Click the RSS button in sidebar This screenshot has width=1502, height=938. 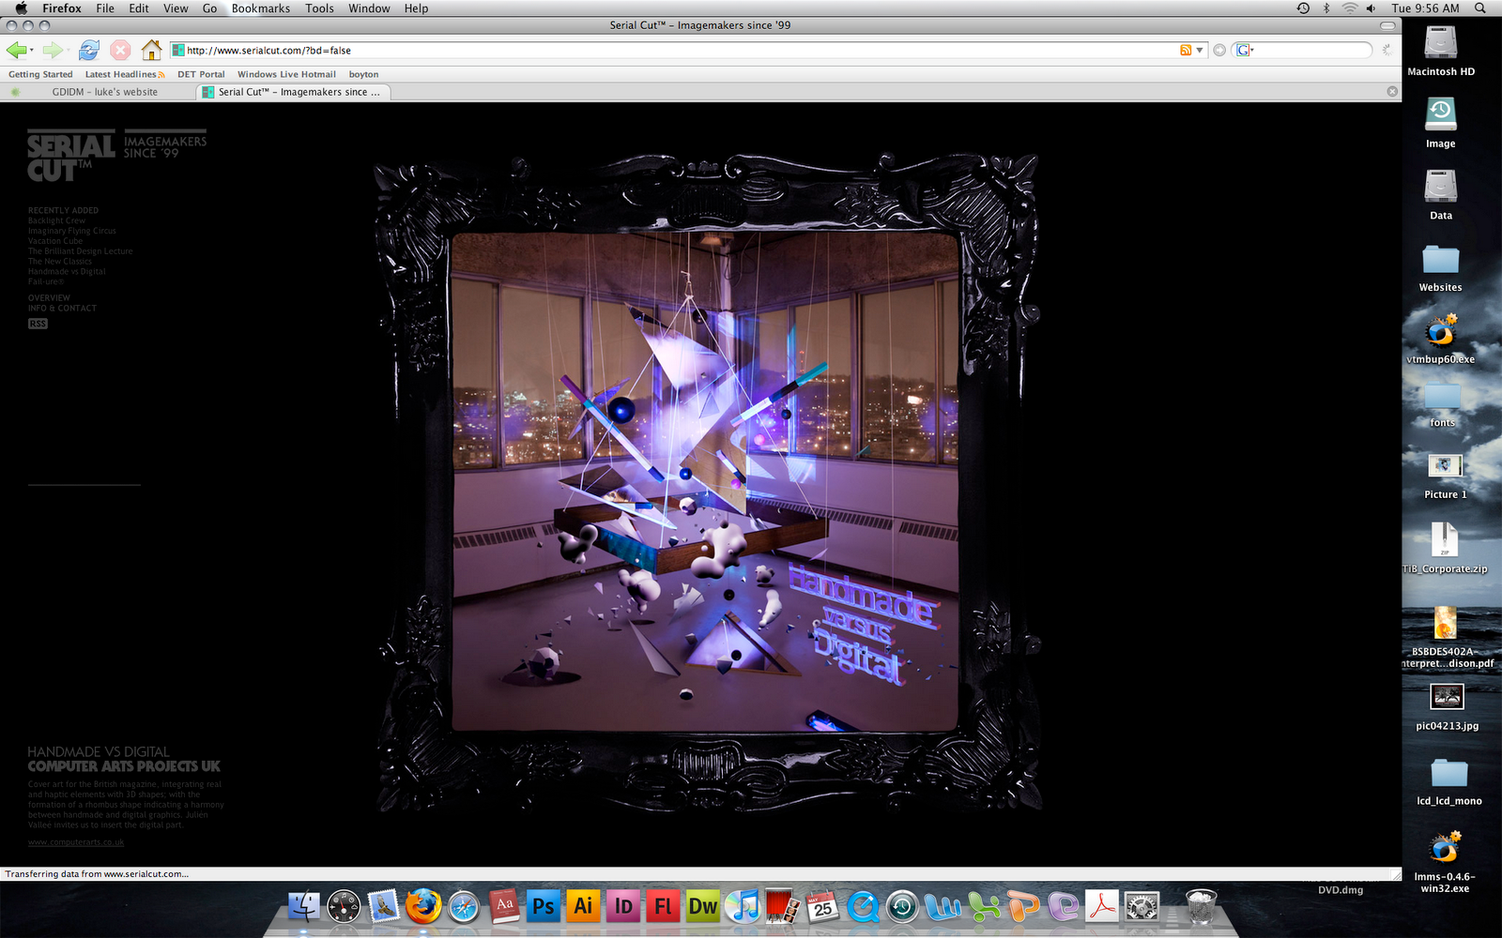click(x=38, y=324)
